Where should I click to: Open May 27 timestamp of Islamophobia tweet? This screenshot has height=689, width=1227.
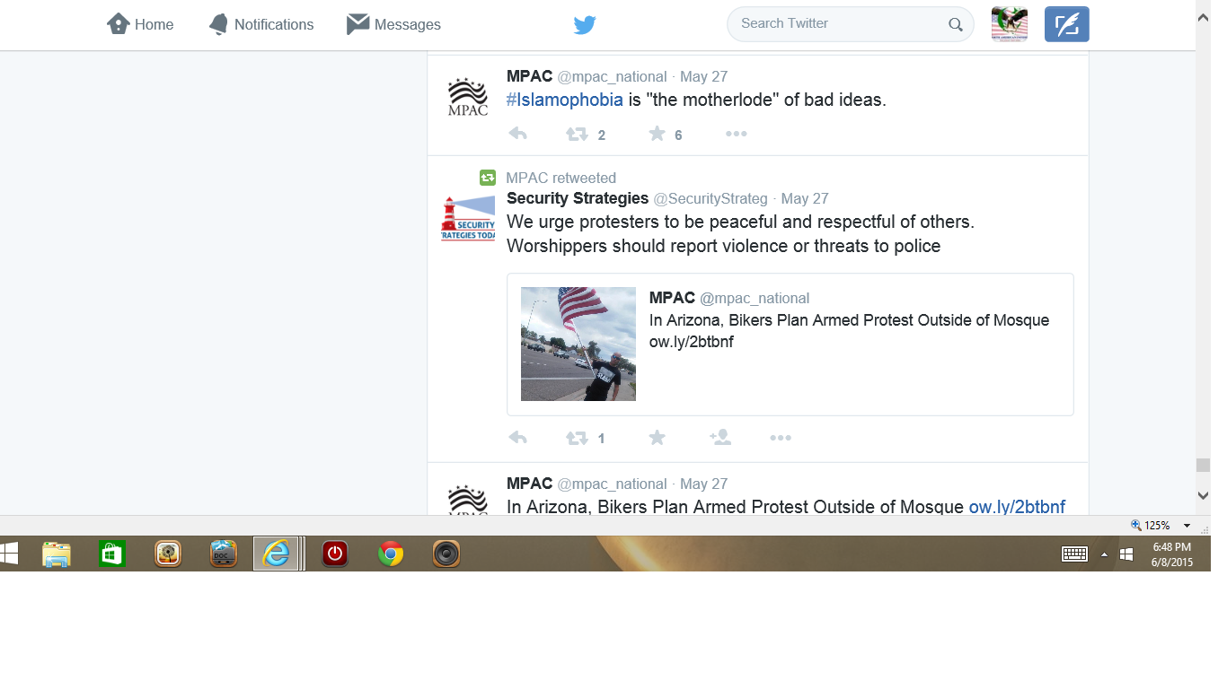click(x=703, y=76)
